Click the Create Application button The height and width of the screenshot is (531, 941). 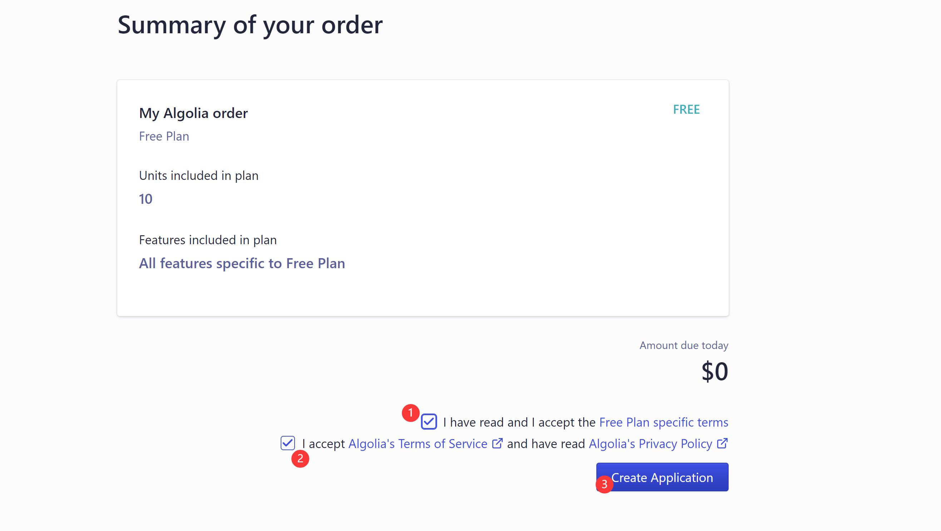point(662,477)
